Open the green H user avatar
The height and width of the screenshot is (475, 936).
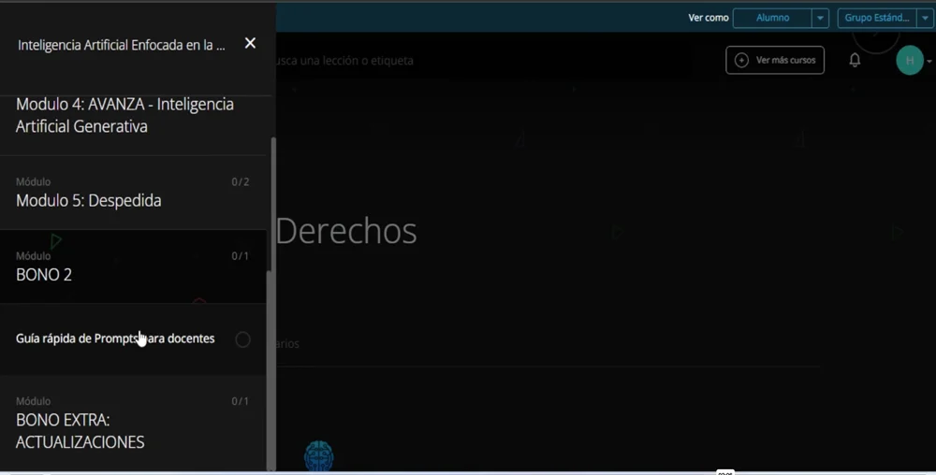coord(909,61)
